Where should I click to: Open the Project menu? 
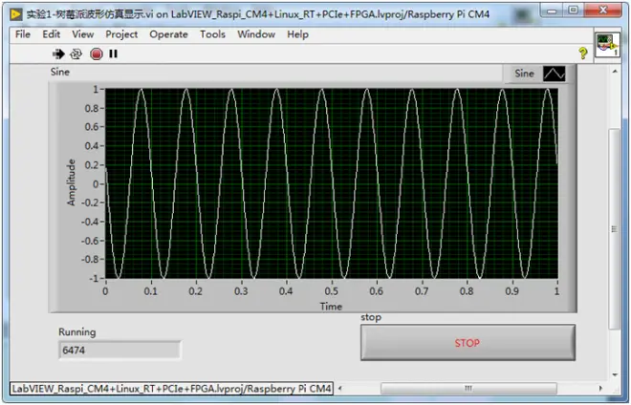[121, 34]
